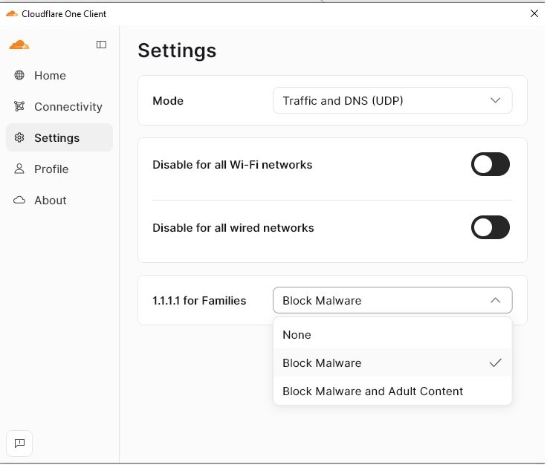This screenshot has width=550, height=465.
Task: Click the Cloudflare One Client title text
Action: coord(64,13)
